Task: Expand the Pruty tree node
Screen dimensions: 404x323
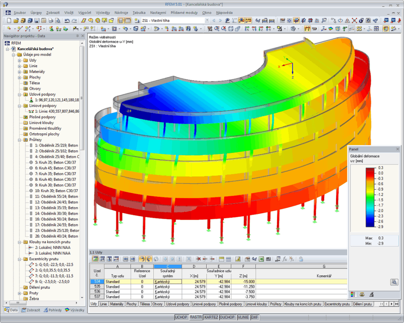Action: 19,293
